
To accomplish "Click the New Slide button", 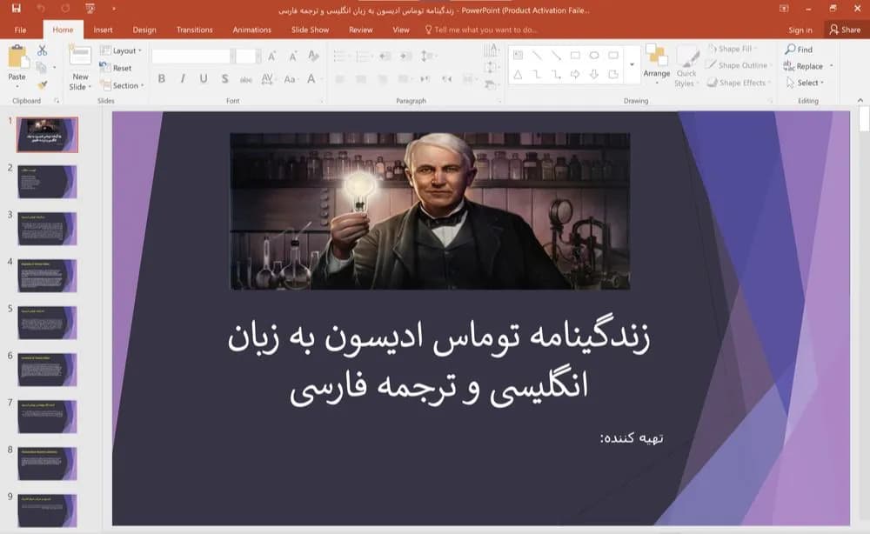I will tap(80, 68).
